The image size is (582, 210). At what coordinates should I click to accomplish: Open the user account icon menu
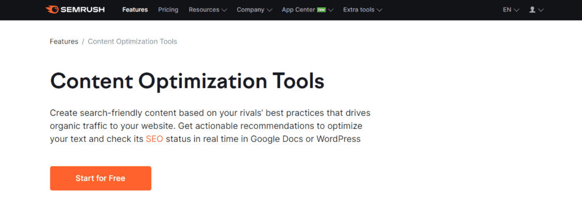[536, 10]
